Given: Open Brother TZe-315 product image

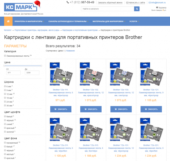Looking at the screenshot, I should [91, 129].
